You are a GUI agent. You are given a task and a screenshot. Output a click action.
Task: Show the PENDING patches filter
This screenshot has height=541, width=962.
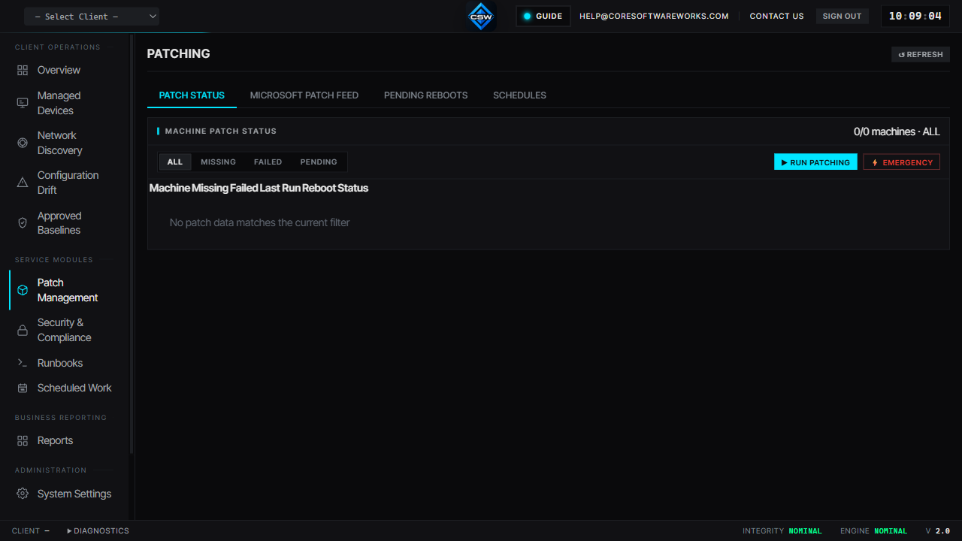319,162
